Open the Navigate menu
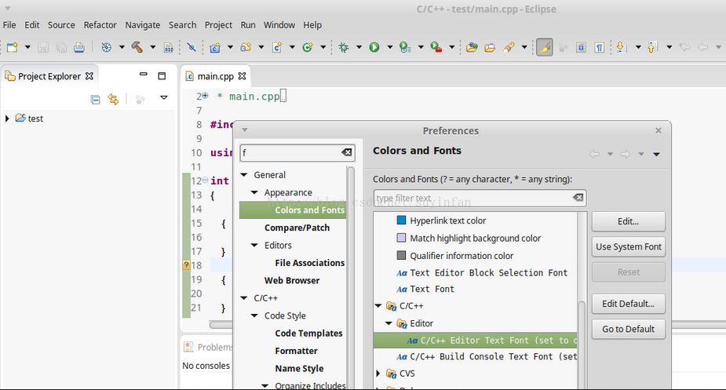 (x=143, y=25)
